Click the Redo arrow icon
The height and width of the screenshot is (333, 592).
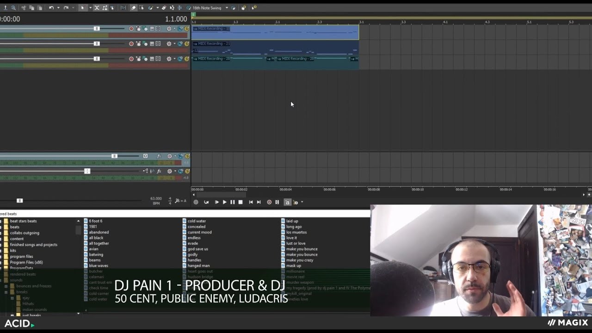click(x=66, y=8)
